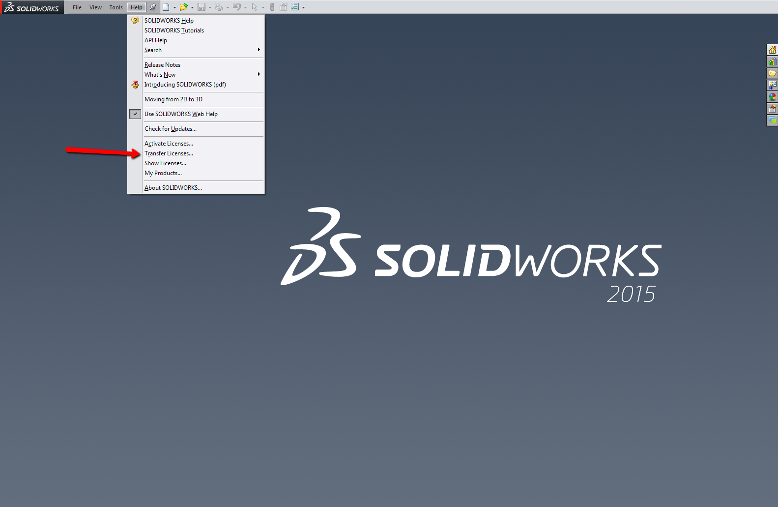The height and width of the screenshot is (507, 778).
Task: Select Transfer Licenses menu entry
Action: click(x=169, y=153)
